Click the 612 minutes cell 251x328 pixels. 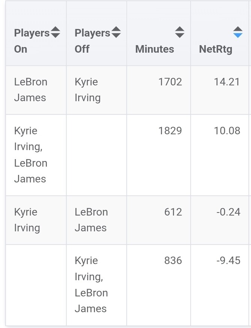[x=173, y=212]
